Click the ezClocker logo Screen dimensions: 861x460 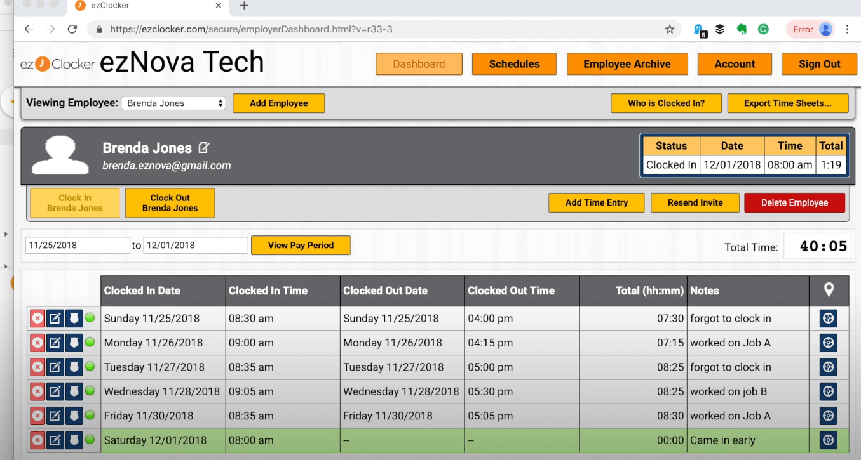click(58, 63)
